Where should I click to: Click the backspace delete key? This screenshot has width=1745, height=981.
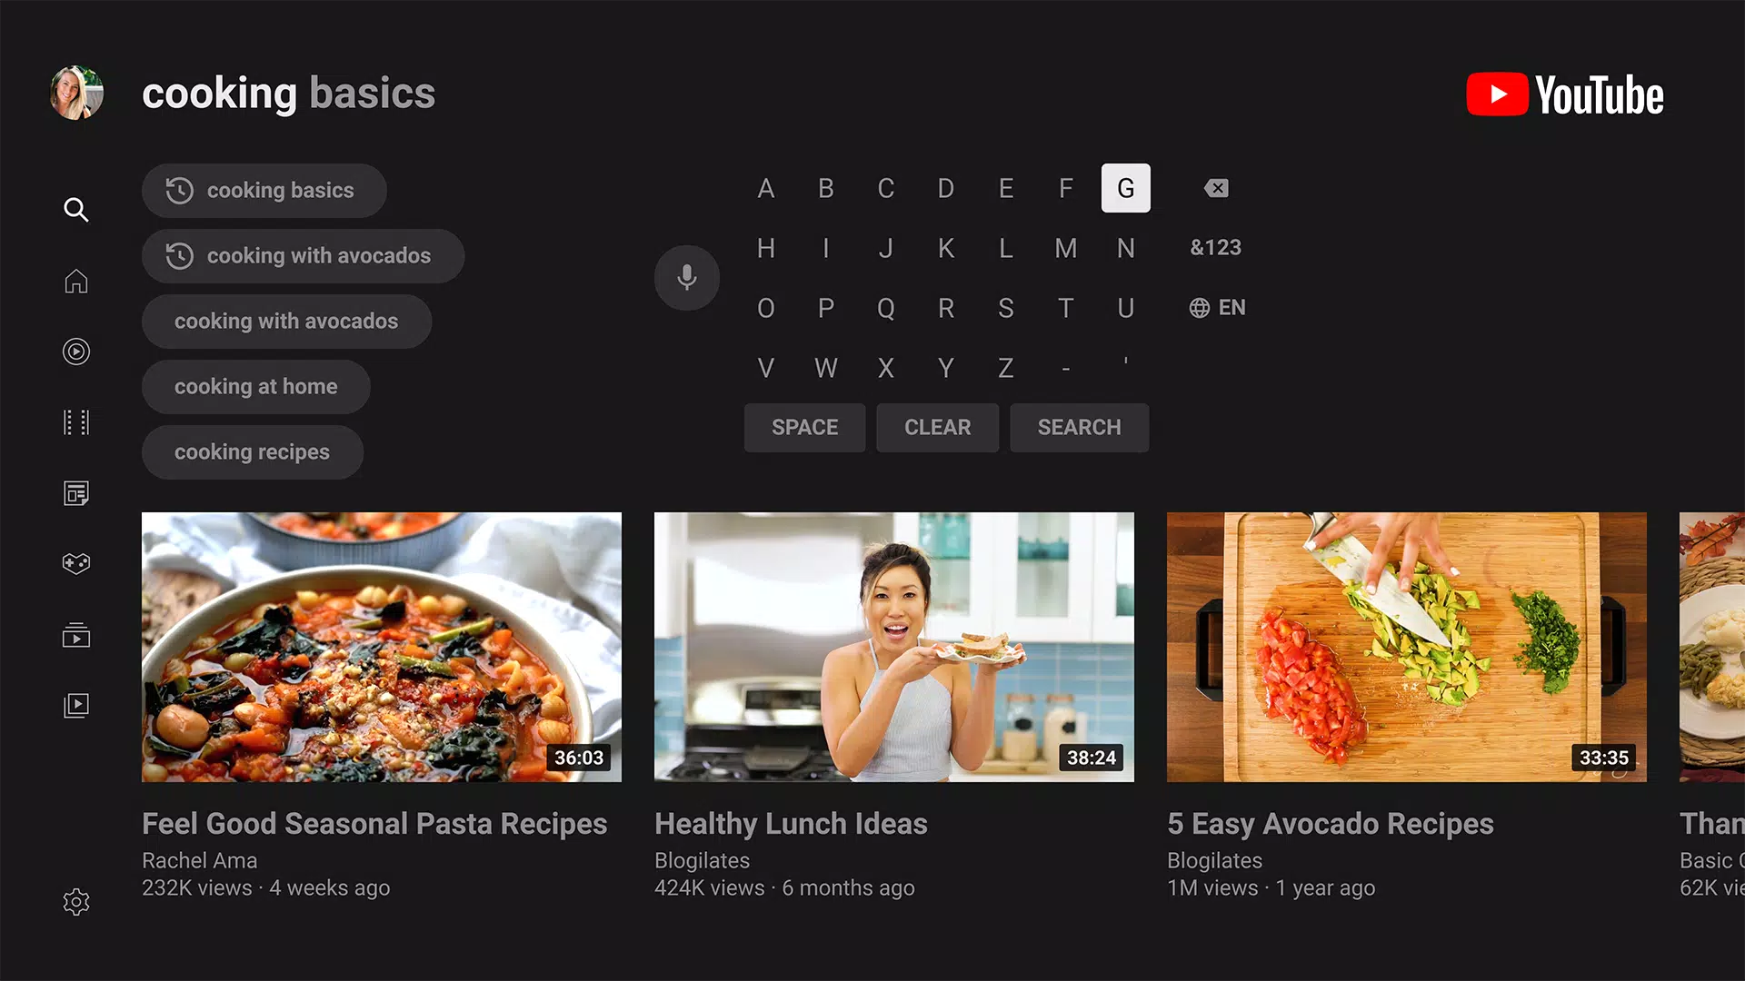tap(1216, 188)
